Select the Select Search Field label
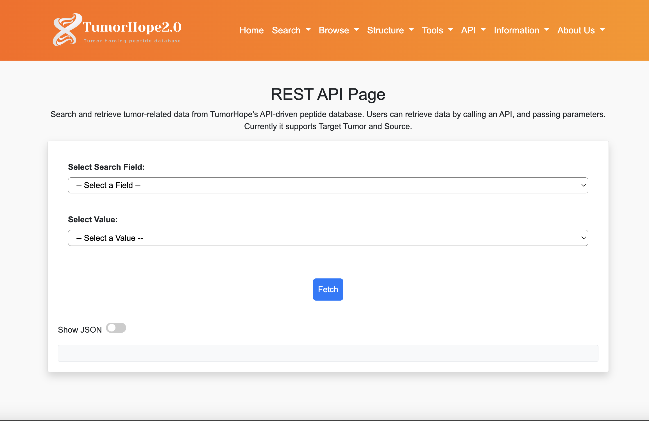This screenshot has height=421, width=649. pyautogui.click(x=106, y=167)
